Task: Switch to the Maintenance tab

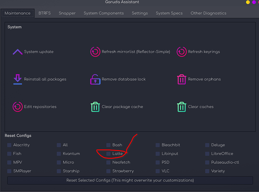Action: coord(18,13)
